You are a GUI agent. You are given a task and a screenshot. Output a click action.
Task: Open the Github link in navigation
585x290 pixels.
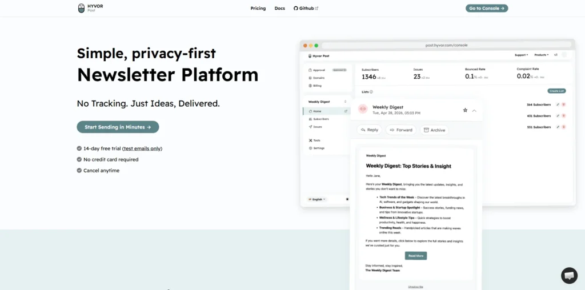306,8
